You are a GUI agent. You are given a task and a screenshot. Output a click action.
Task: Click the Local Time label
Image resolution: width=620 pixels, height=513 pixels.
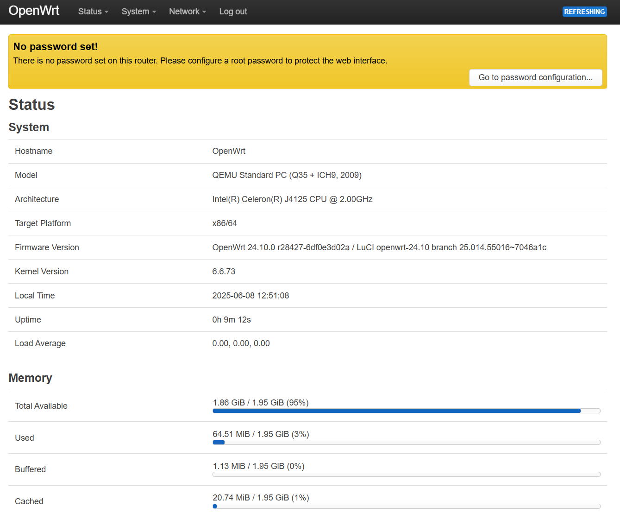(35, 296)
